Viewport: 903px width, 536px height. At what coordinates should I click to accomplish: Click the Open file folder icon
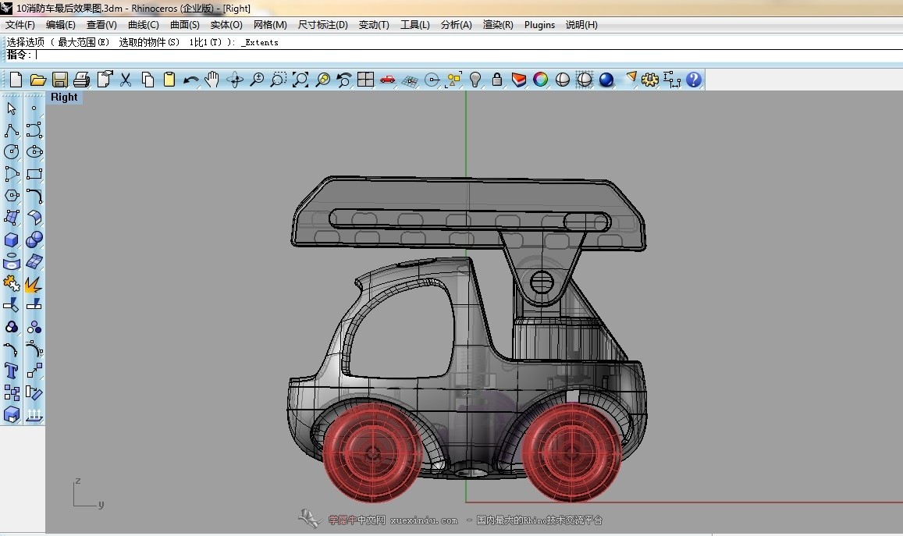click(x=38, y=80)
